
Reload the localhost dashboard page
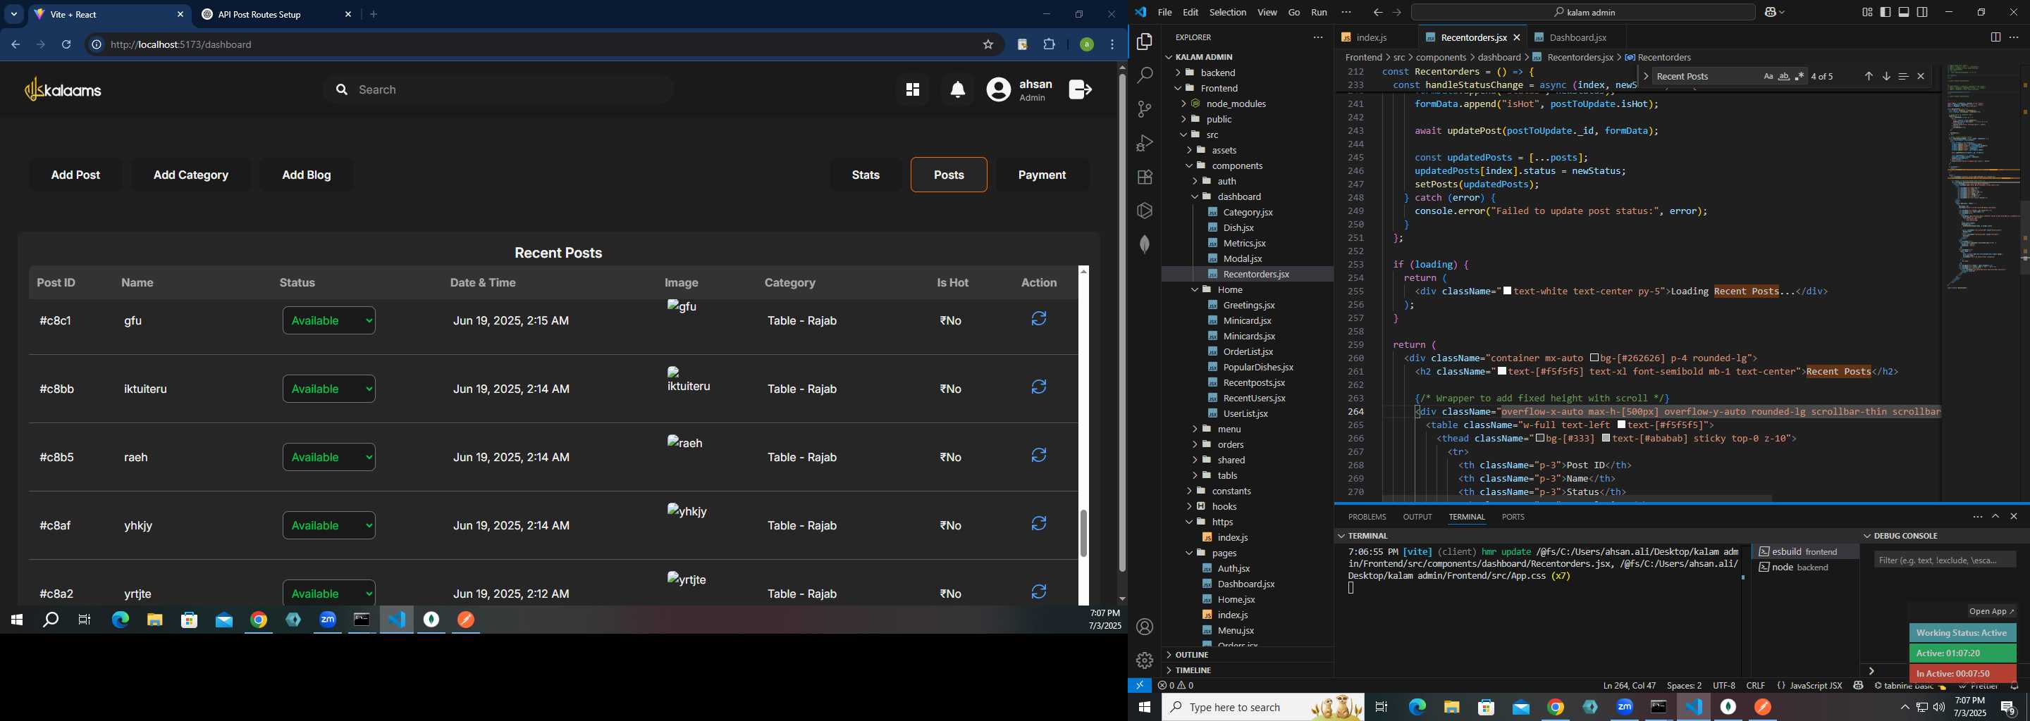(x=67, y=45)
